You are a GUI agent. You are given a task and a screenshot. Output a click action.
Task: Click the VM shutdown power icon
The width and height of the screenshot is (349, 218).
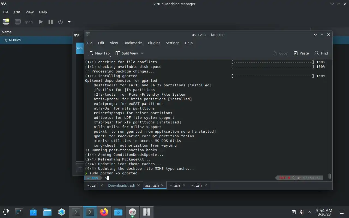pos(61,22)
